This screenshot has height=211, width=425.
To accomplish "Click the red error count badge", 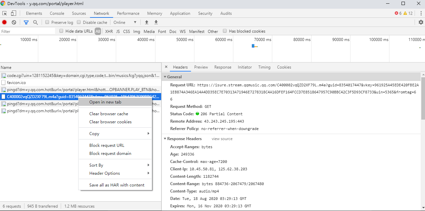I will tap(398, 13).
